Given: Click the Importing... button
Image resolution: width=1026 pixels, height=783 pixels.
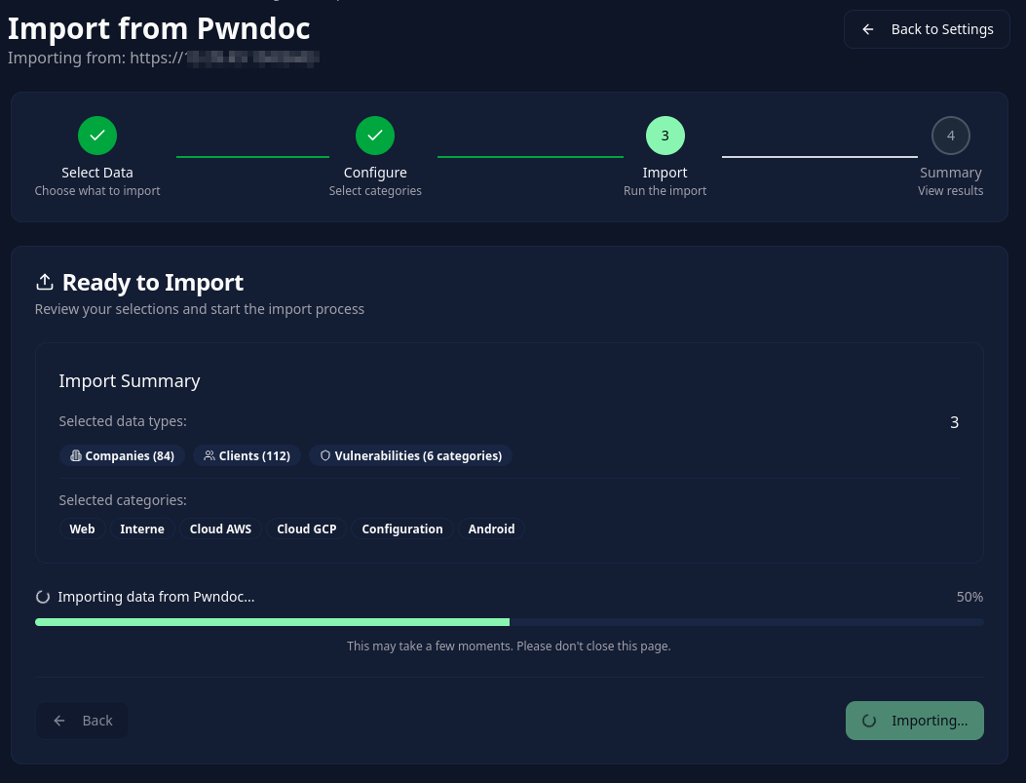Looking at the screenshot, I should (x=915, y=721).
